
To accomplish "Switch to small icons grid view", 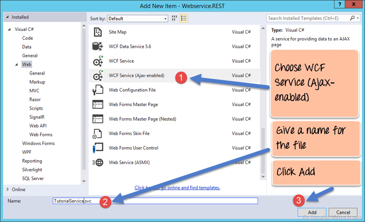I will tap(174, 18).
